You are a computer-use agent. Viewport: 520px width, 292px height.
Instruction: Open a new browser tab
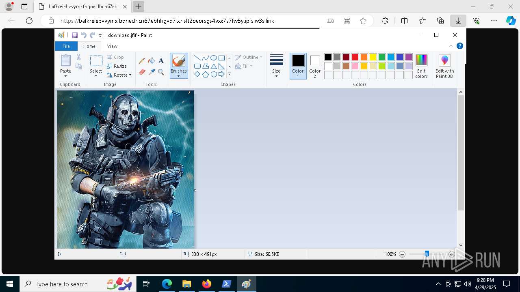tap(139, 6)
